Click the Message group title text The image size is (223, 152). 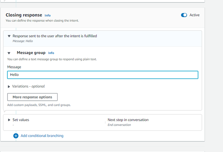pyautogui.click(x=31, y=53)
